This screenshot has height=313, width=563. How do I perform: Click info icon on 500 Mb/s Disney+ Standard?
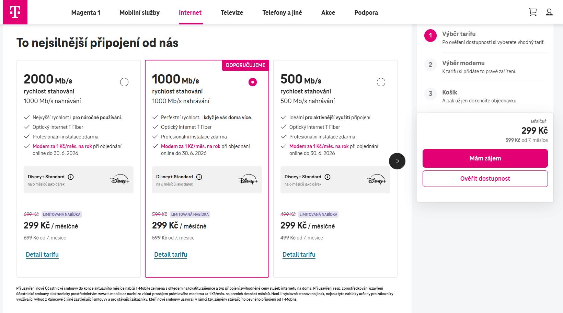pyautogui.click(x=328, y=177)
